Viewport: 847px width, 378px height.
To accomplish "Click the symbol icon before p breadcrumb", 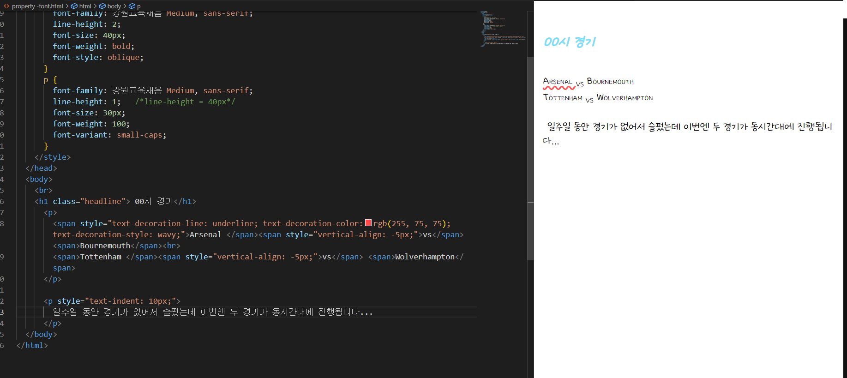I will (132, 6).
